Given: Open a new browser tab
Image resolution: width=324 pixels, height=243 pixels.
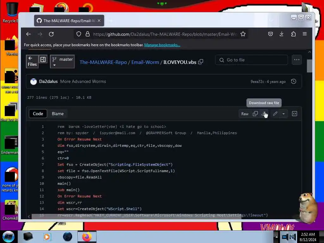Looking at the screenshot, I should (x=111, y=21).
